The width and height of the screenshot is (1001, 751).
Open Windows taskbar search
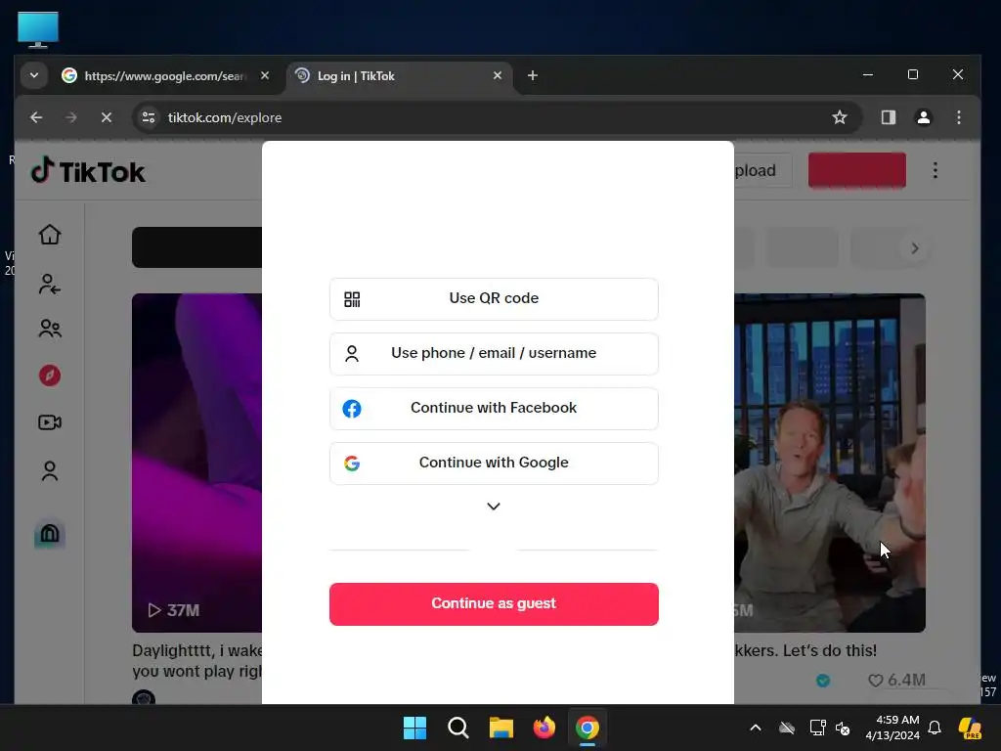pyautogui.click(x=457, y=728)
